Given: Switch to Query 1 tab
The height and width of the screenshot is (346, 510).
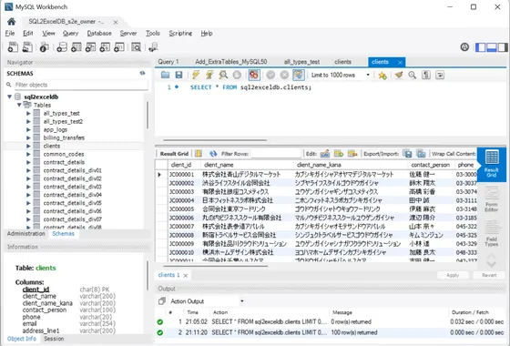Looking at the screenshot, I should 168,62.
